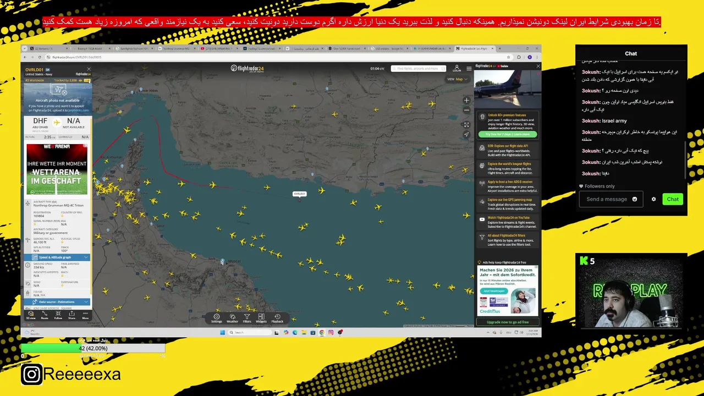Show the Route for flight OVRLD01

[45, 315]
